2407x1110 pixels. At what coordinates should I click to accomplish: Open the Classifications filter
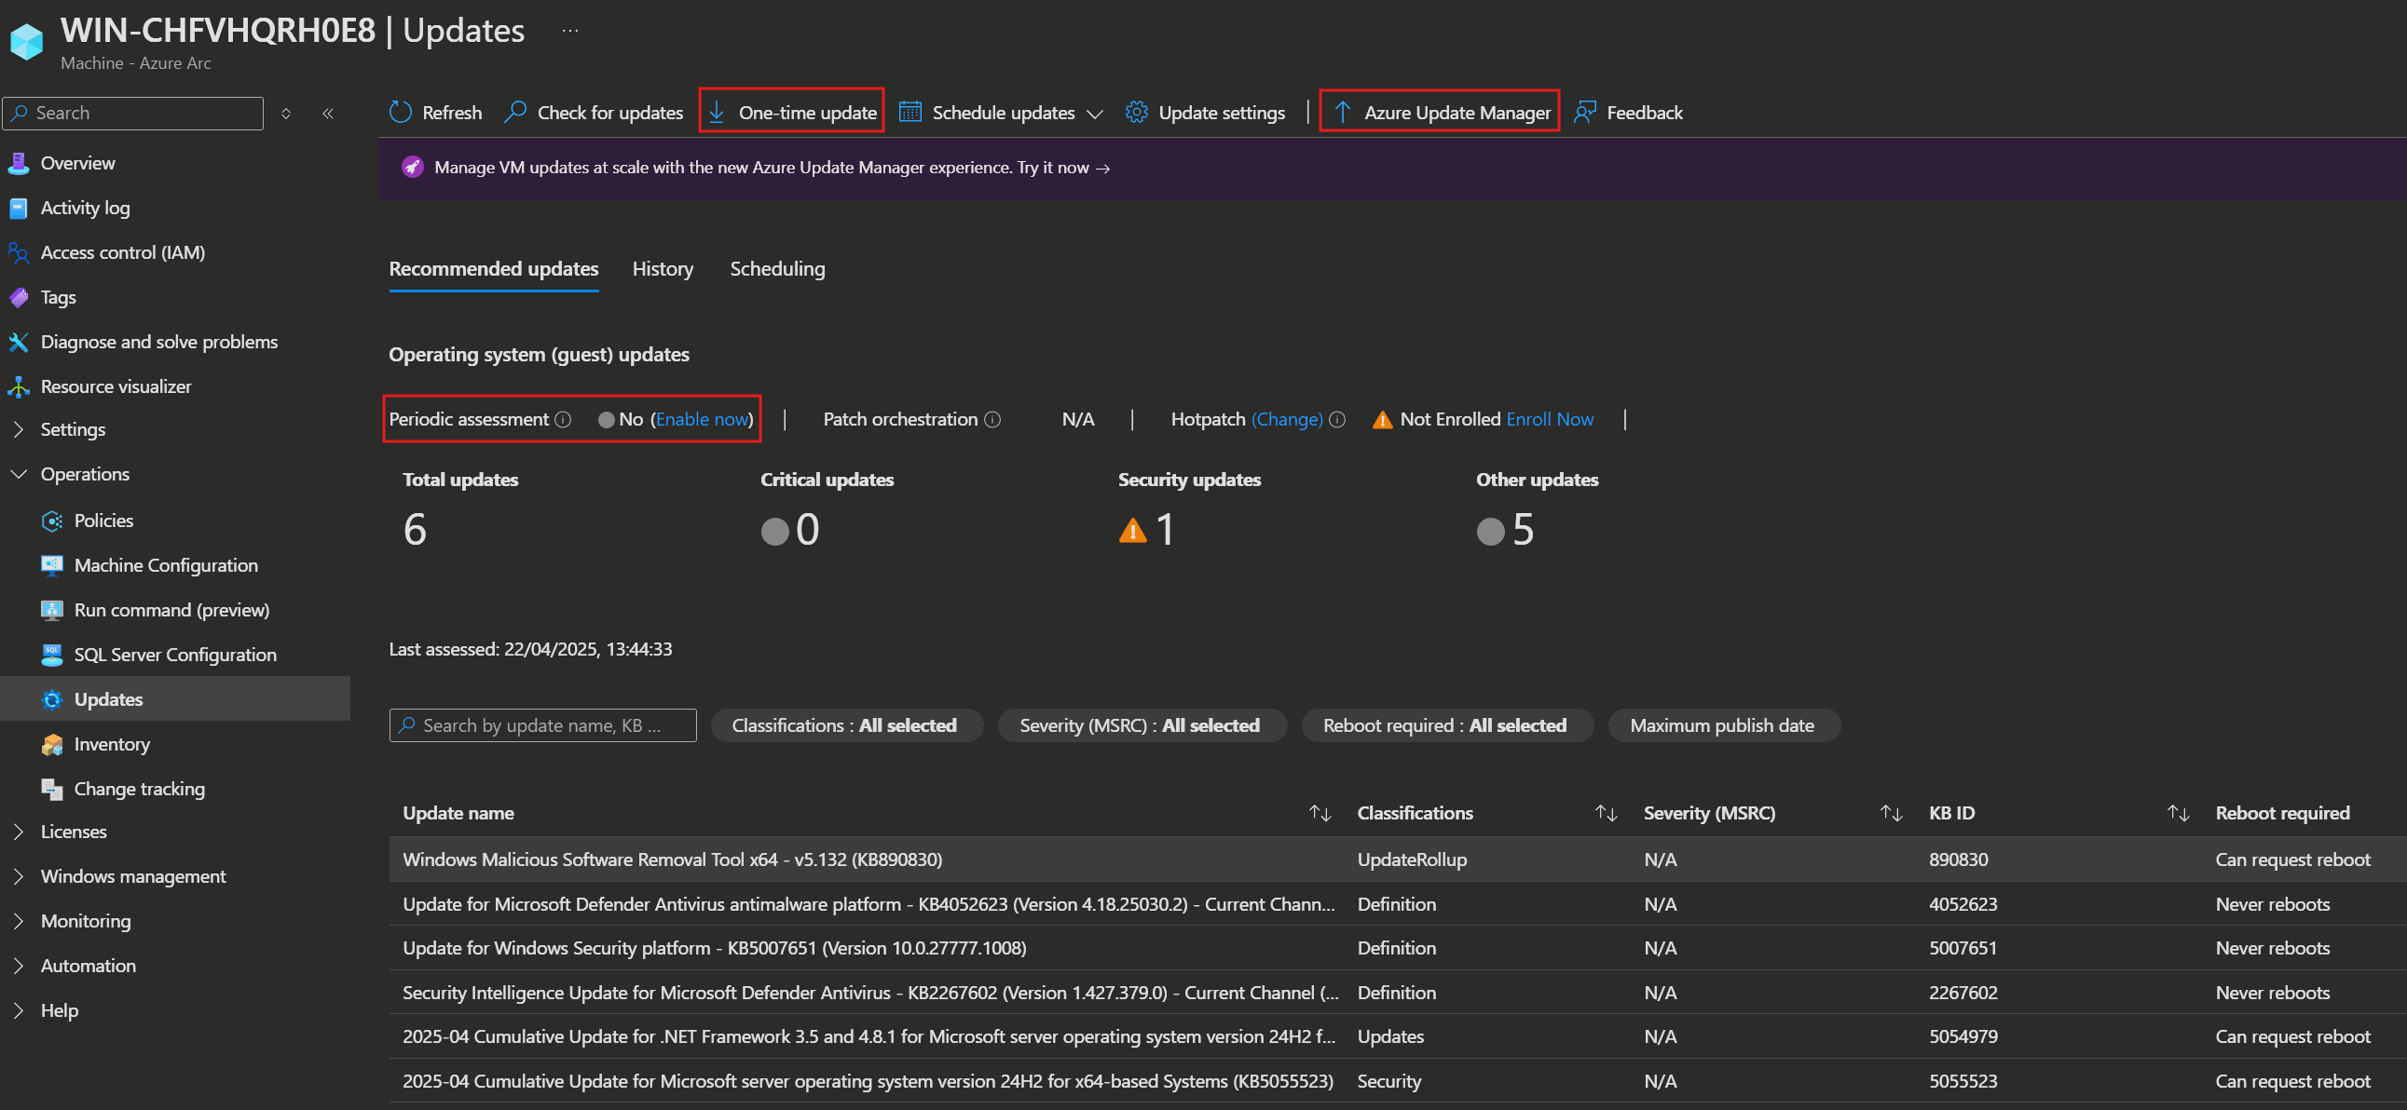pyautogui.click(x=845, y=726)
